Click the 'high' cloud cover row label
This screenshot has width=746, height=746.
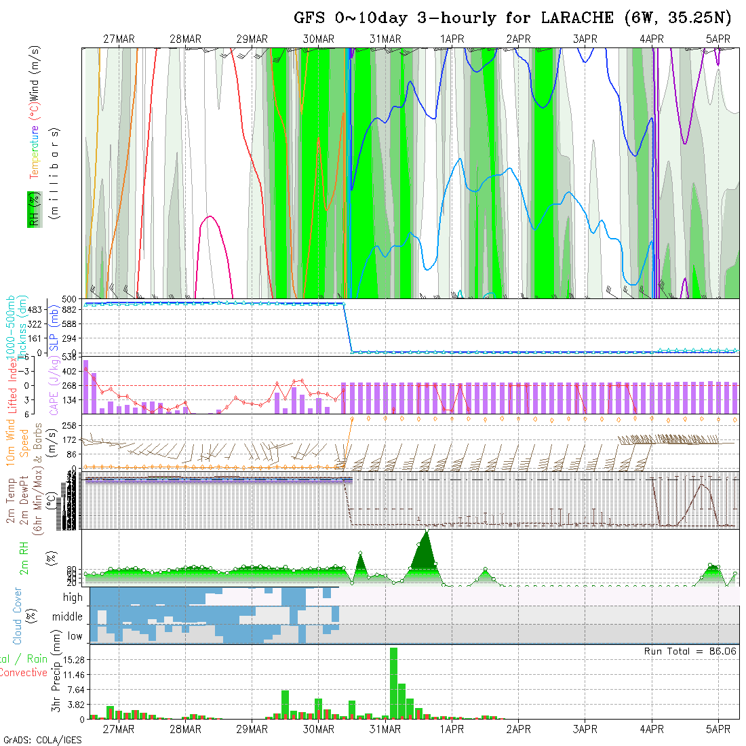click(73, 597)
